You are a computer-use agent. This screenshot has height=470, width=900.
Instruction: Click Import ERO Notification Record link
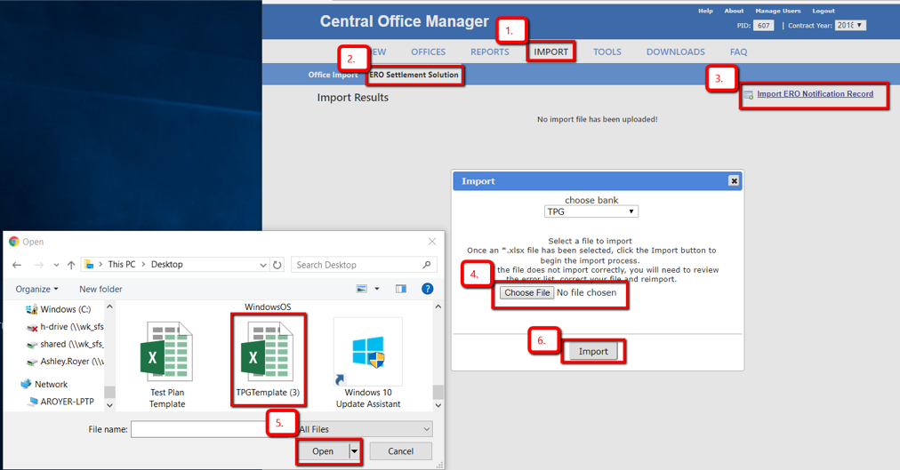(x=815, y=94)
